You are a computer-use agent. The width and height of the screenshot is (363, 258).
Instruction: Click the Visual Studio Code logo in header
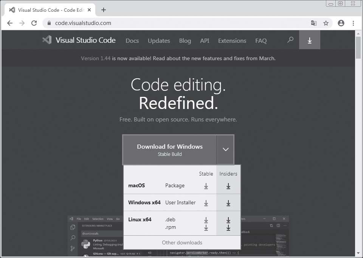point(47,40)
